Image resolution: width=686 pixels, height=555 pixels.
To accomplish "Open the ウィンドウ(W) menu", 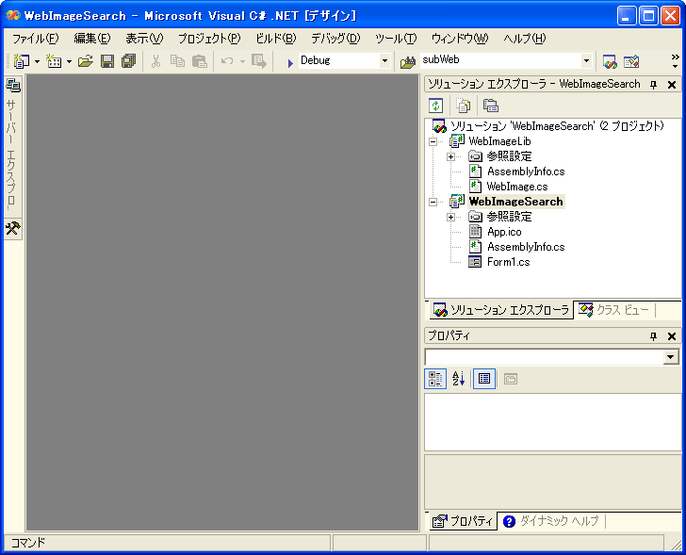I will [x=460, y=39].
